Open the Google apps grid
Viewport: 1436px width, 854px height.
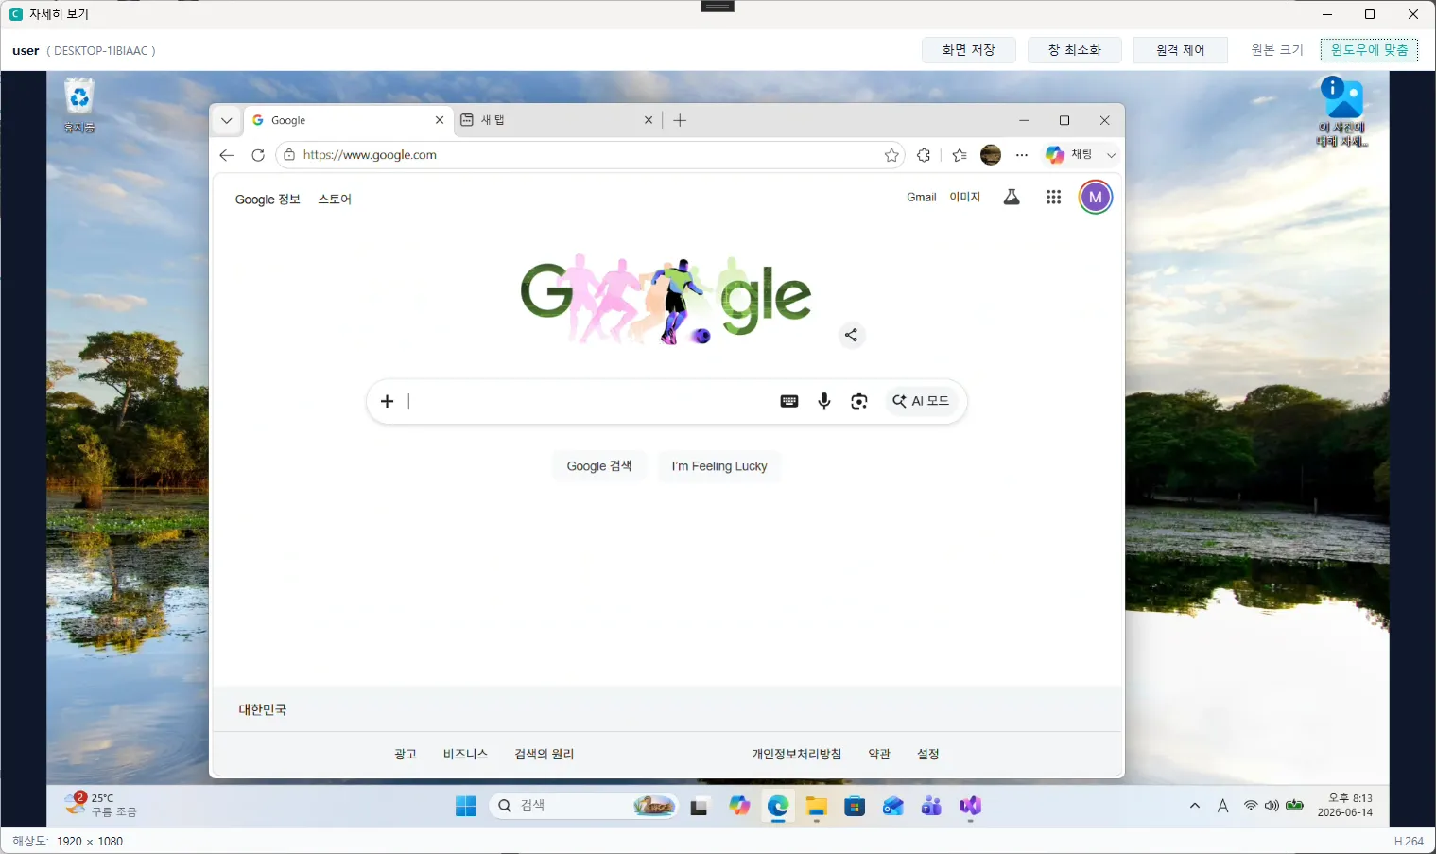1053,197
